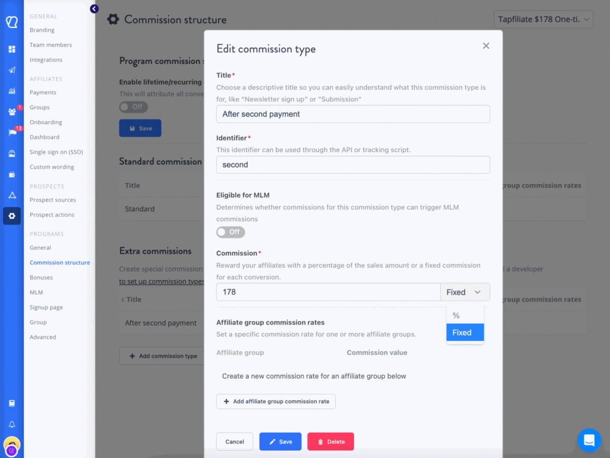Open the affiliates icon showing red badge 1
610x458 pixels.
point(11,112)
